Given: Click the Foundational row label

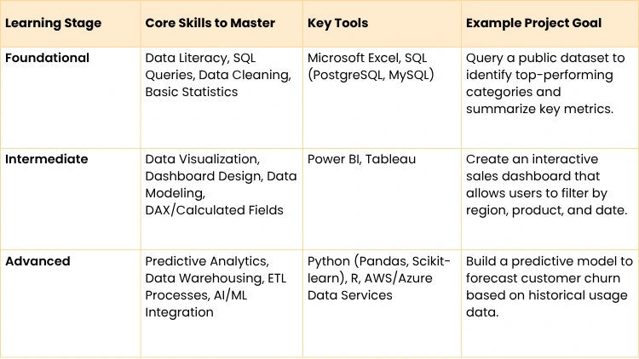Looking at the screenshot, I should coord(47,59).
